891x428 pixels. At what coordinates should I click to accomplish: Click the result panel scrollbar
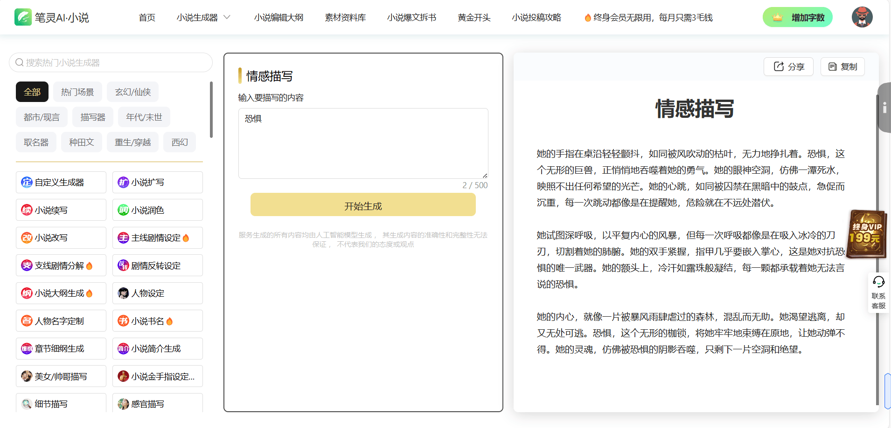click(877, 250)
